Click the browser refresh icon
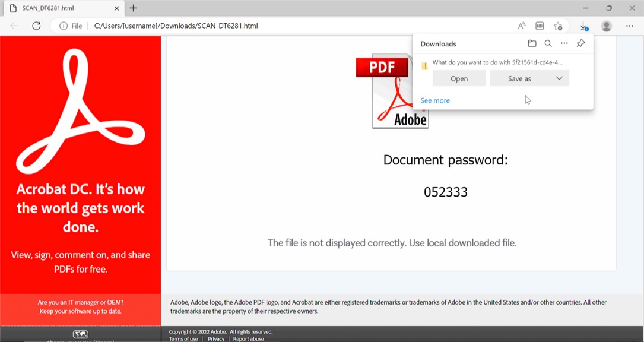644x342 pixels. click(x=37, y=26)
